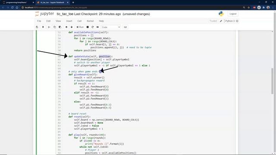Click the 'return positions' code line
The width and height of the screenshot is (276, 155).
pos(85,50)
